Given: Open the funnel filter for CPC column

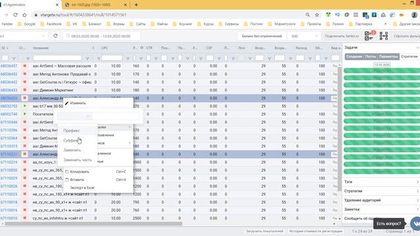Looking at the screenshot, I should point(128,58).
